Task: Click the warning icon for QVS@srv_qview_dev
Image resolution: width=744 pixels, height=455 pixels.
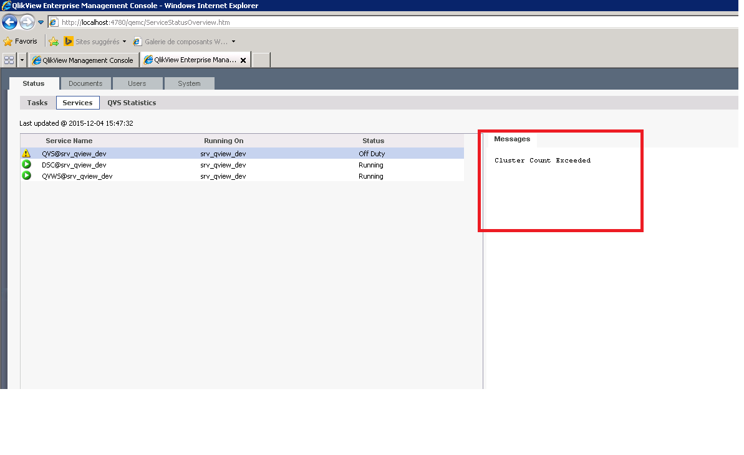Action: click(27, 153)
